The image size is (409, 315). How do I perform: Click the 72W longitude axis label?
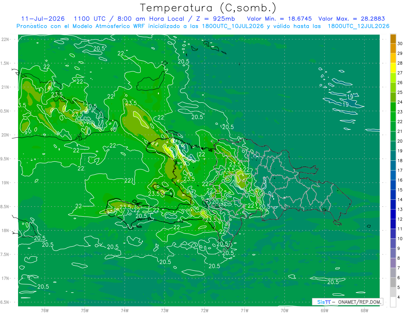204,310
